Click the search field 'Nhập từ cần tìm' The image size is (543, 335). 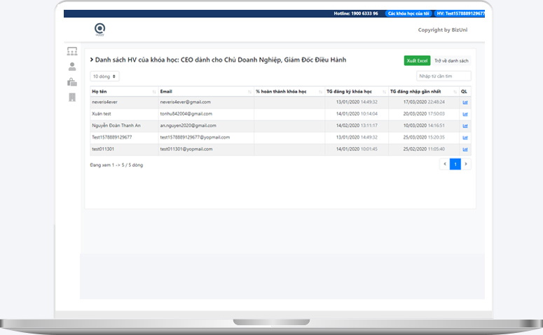tap(444, 76)
